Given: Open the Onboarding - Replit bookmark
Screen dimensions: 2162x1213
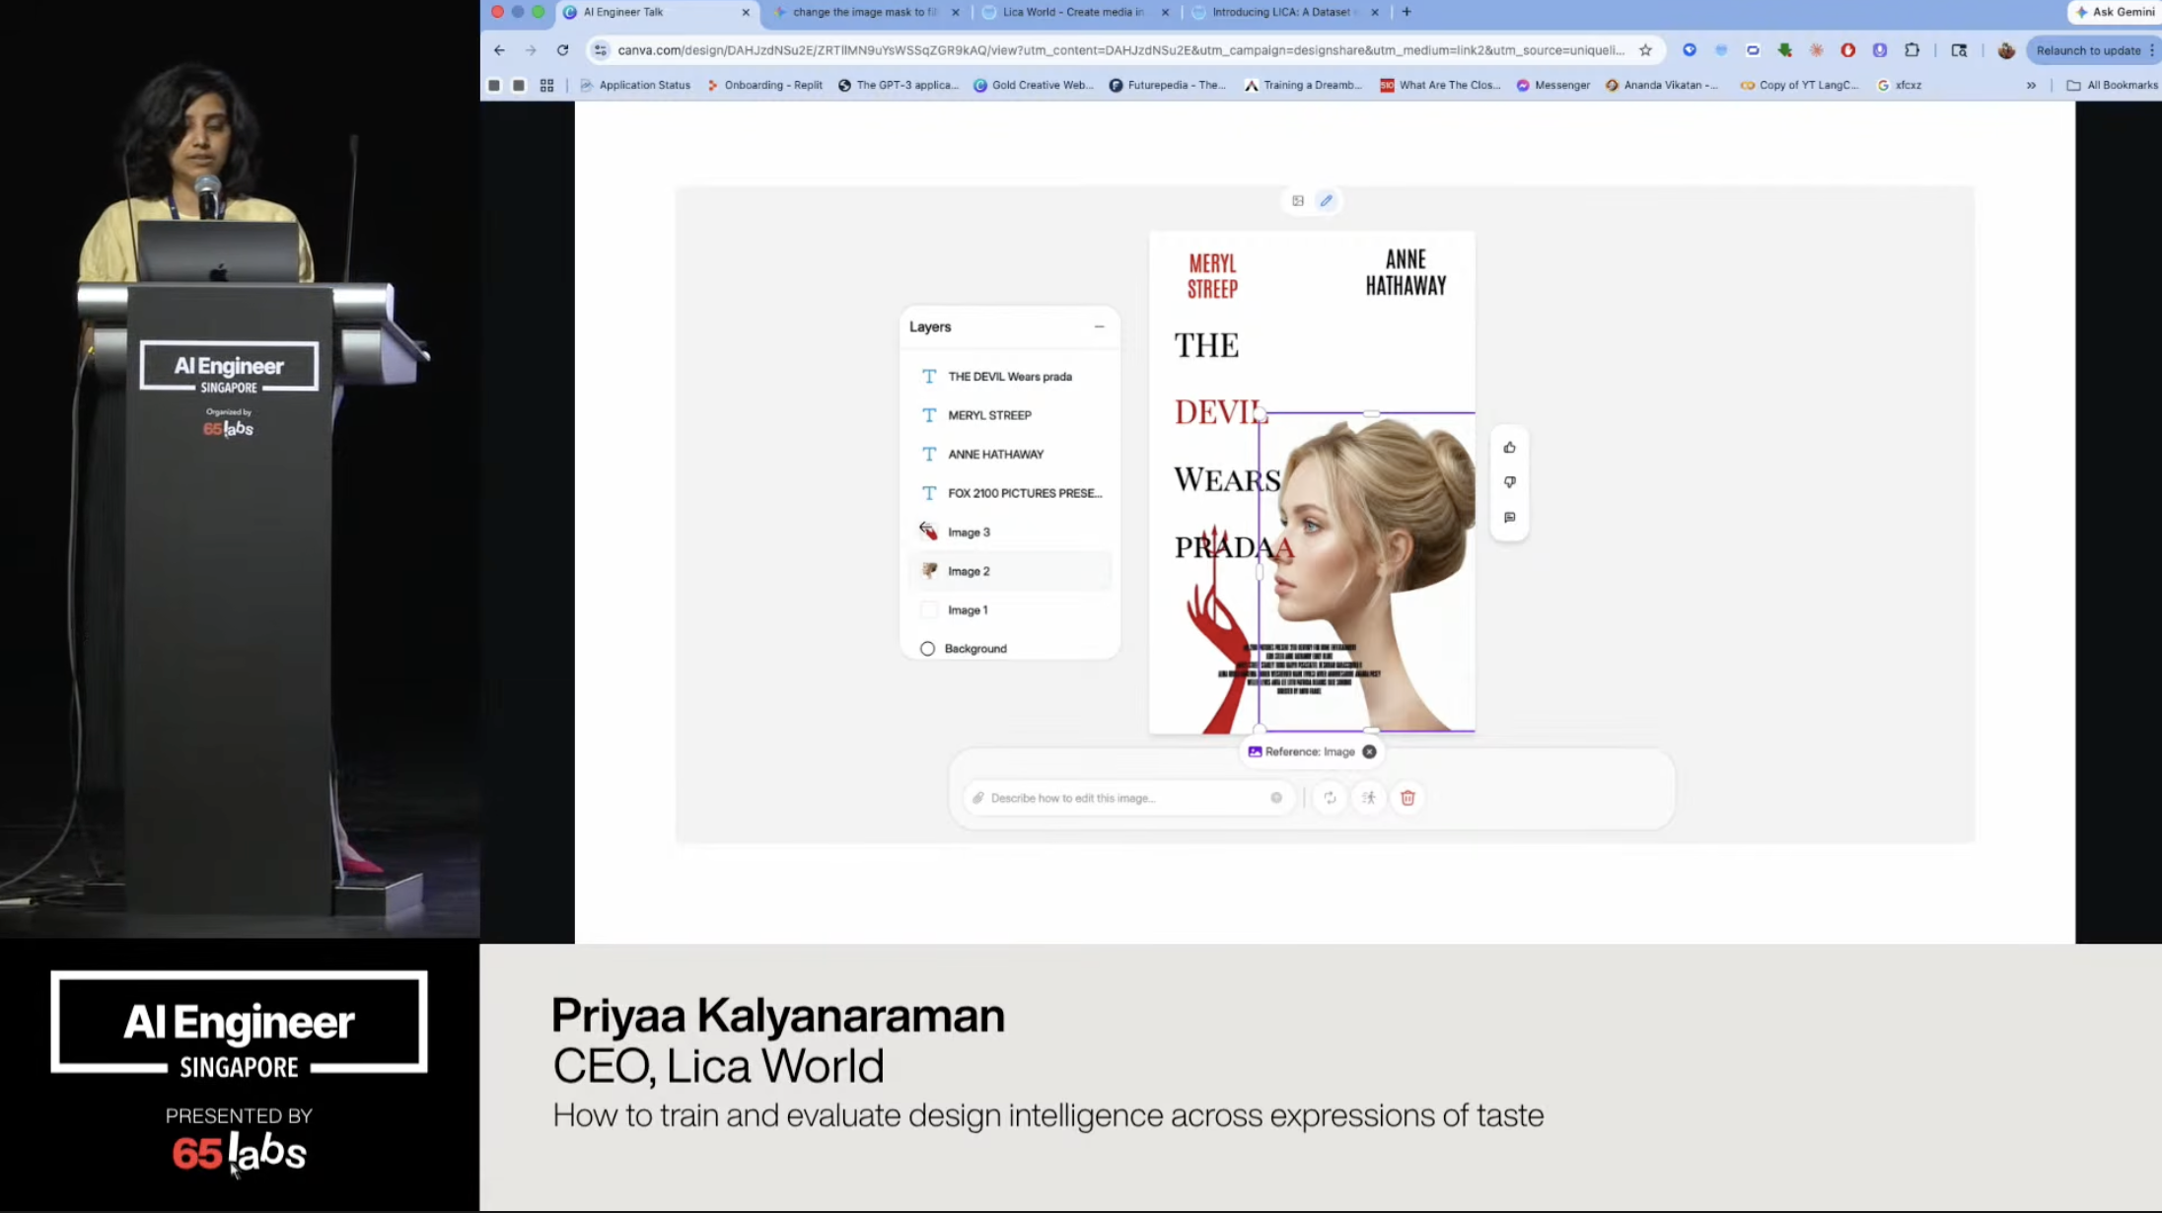Looking at the screenshot, I should [x=764, y=86].
